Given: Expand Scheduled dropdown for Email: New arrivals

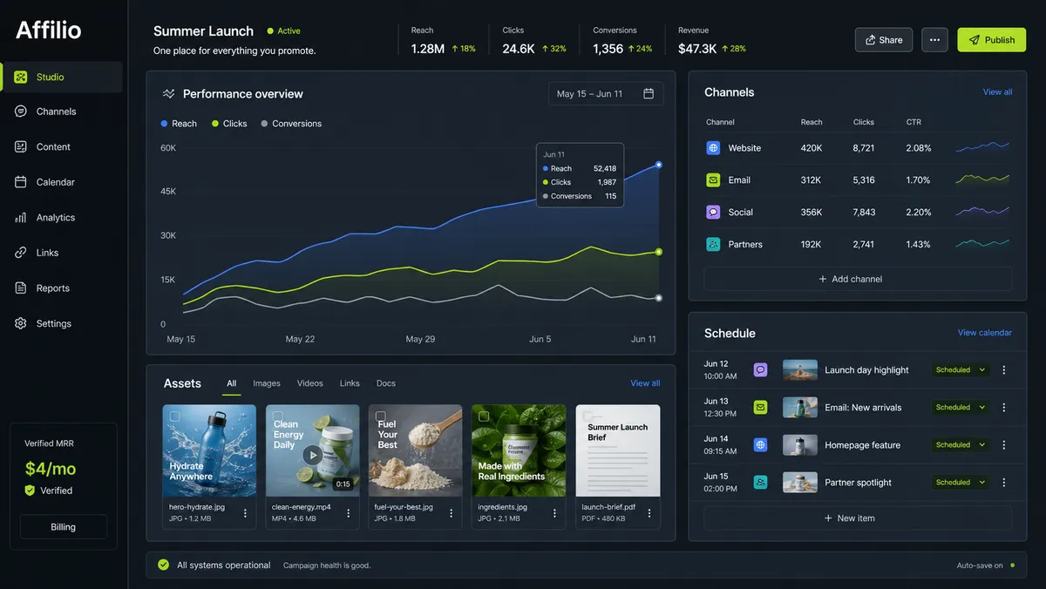Looking at the screenshot, I should (x=961, y=408).
